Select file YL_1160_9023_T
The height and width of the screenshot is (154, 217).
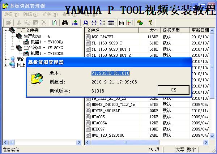coord(107,43)
